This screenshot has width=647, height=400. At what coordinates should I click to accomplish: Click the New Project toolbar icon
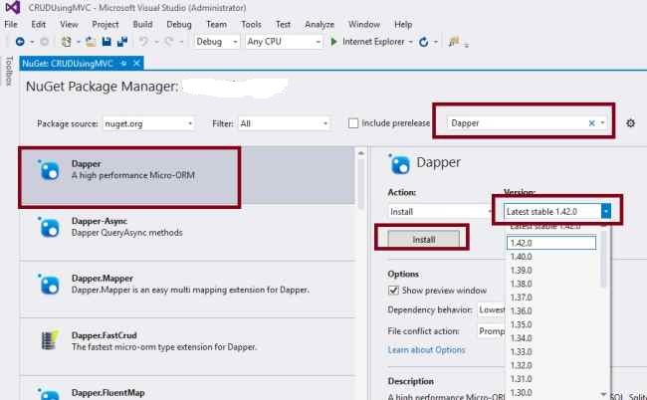[66, 42]
